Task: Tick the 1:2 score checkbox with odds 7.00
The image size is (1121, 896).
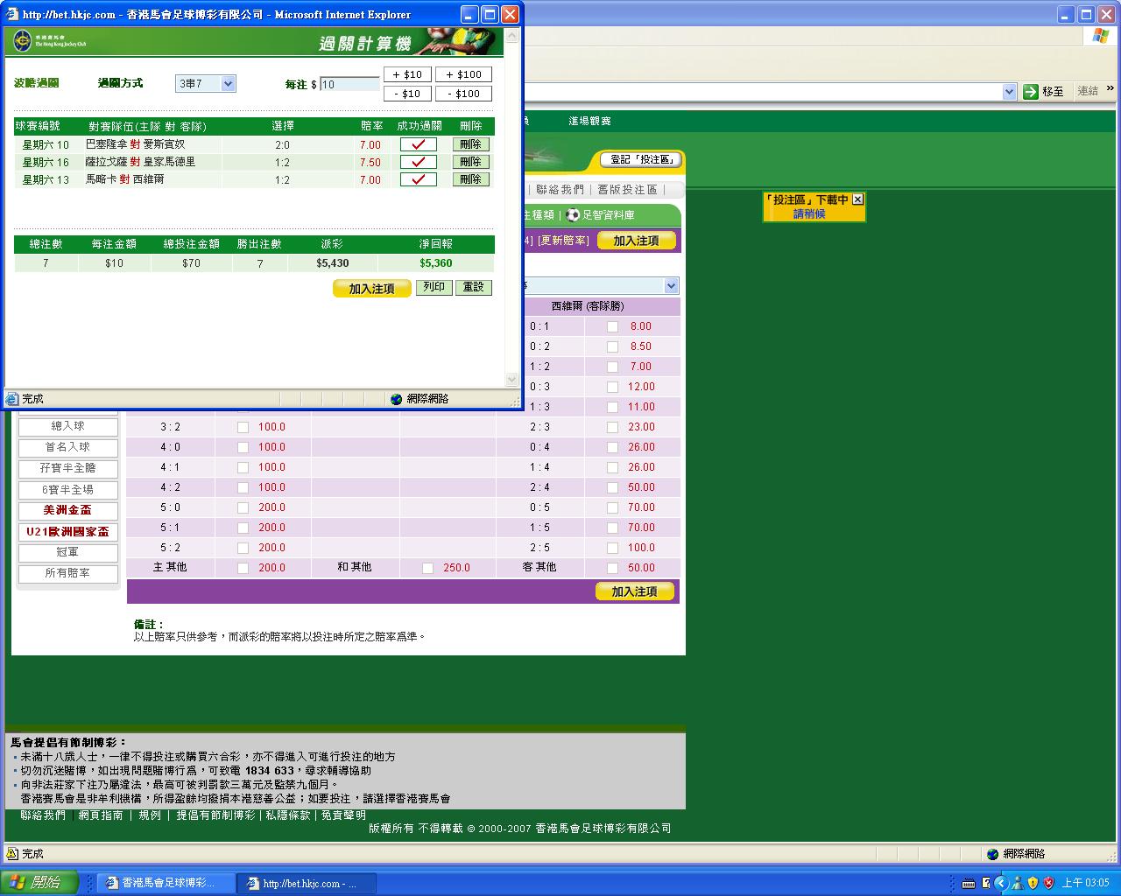Action: pos(612,367)
